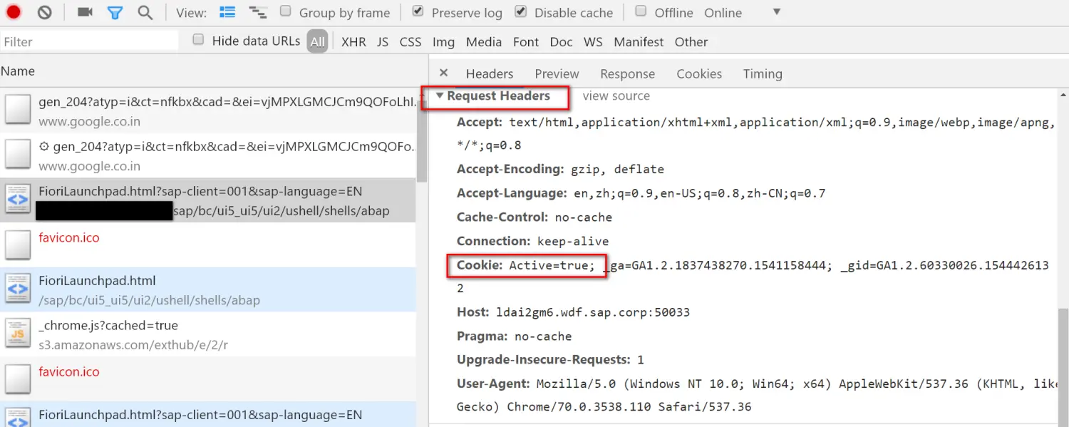Open the Response tab

627,73
